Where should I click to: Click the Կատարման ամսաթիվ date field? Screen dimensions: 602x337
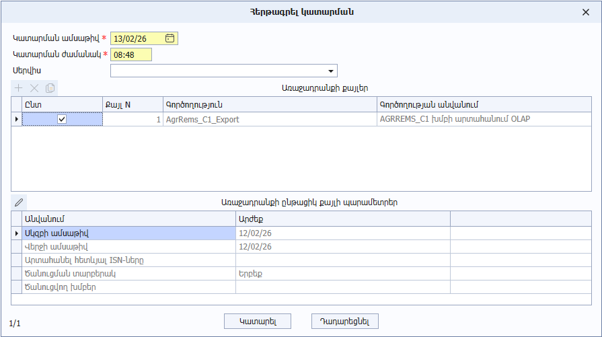coord(137,38)
